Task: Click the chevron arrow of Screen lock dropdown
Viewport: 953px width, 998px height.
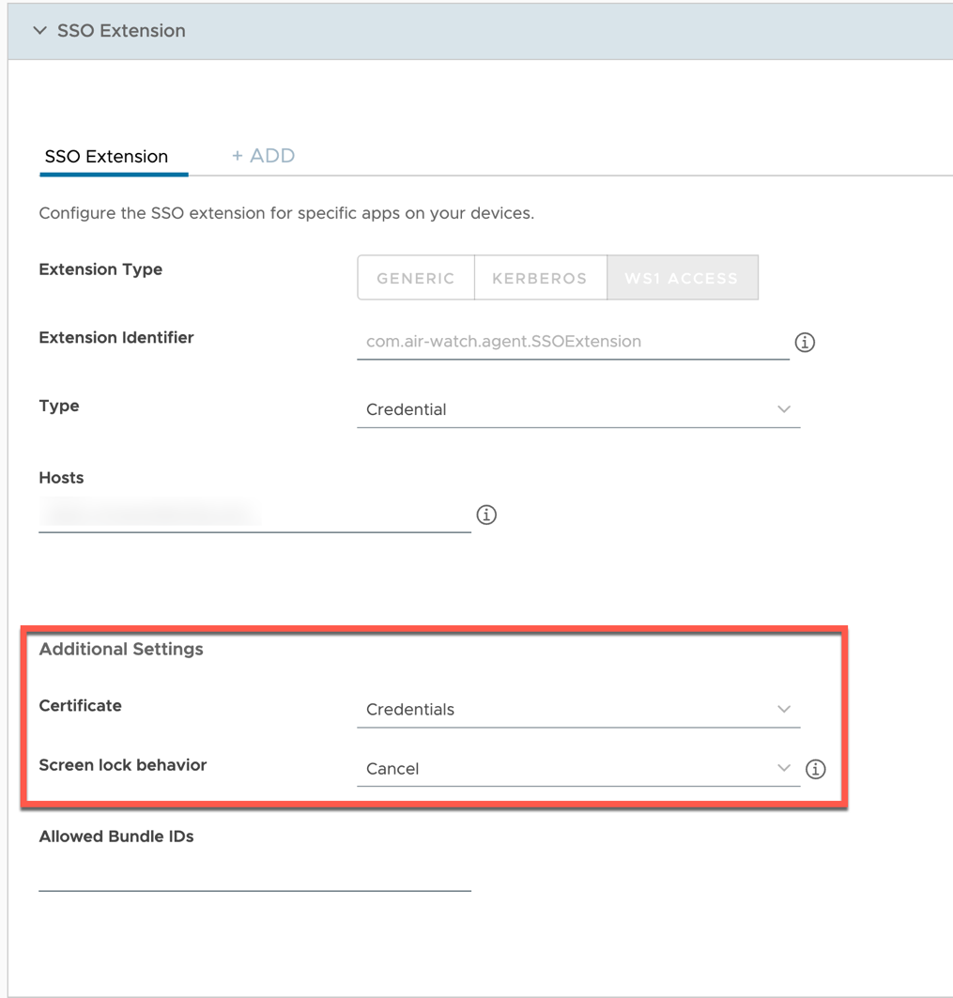Action: coord(784,768)
